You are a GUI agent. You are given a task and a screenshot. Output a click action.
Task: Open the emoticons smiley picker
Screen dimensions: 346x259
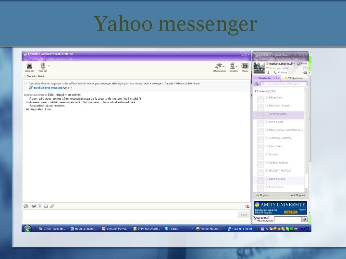point(26,206)
